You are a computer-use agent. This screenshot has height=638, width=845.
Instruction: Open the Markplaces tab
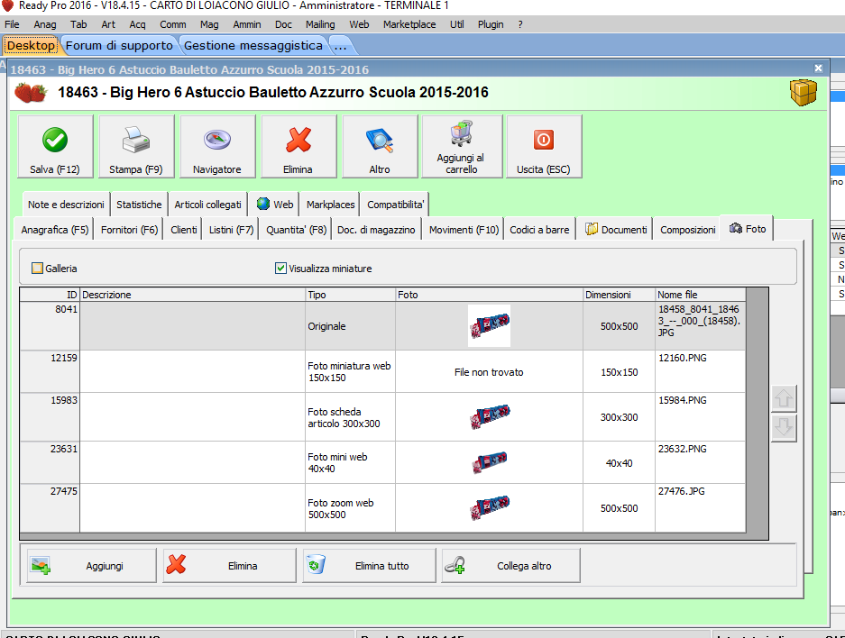pyautogui.click(x=330, y=205)
